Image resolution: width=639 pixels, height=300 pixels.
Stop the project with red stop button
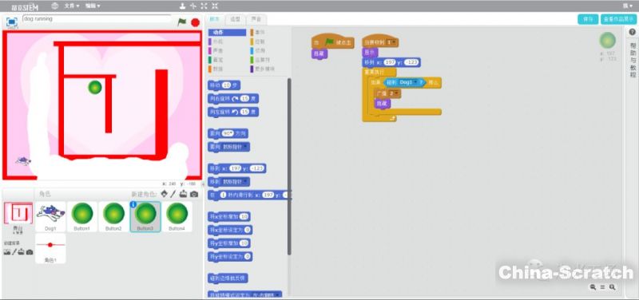pyautogui.click(x=196, y=22)
